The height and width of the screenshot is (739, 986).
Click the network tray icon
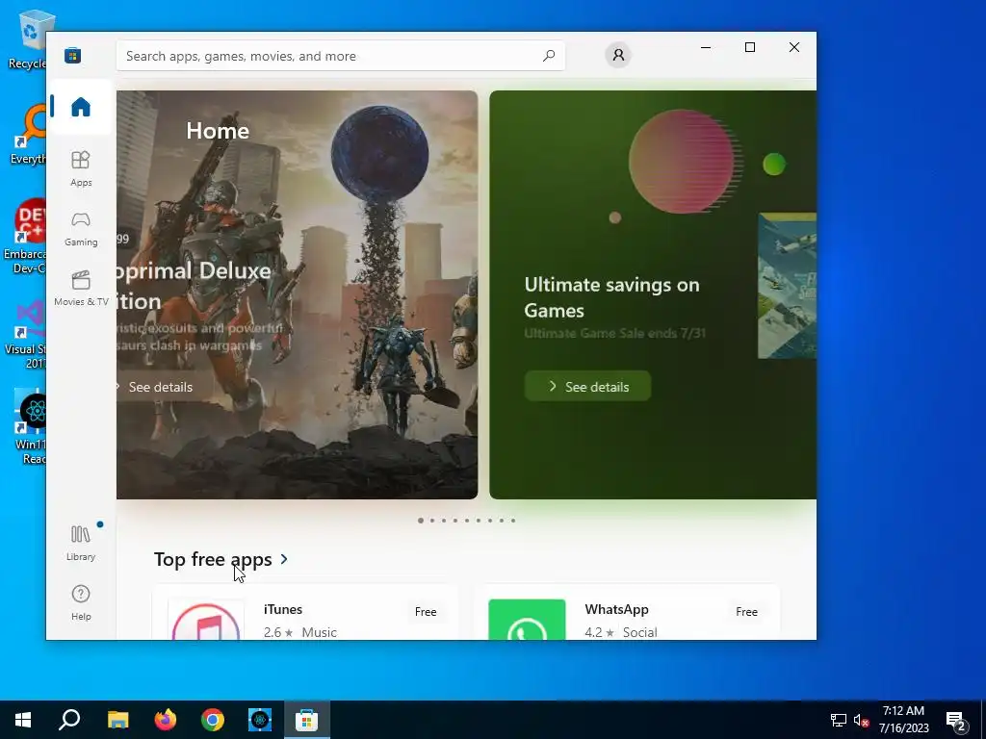839,720
